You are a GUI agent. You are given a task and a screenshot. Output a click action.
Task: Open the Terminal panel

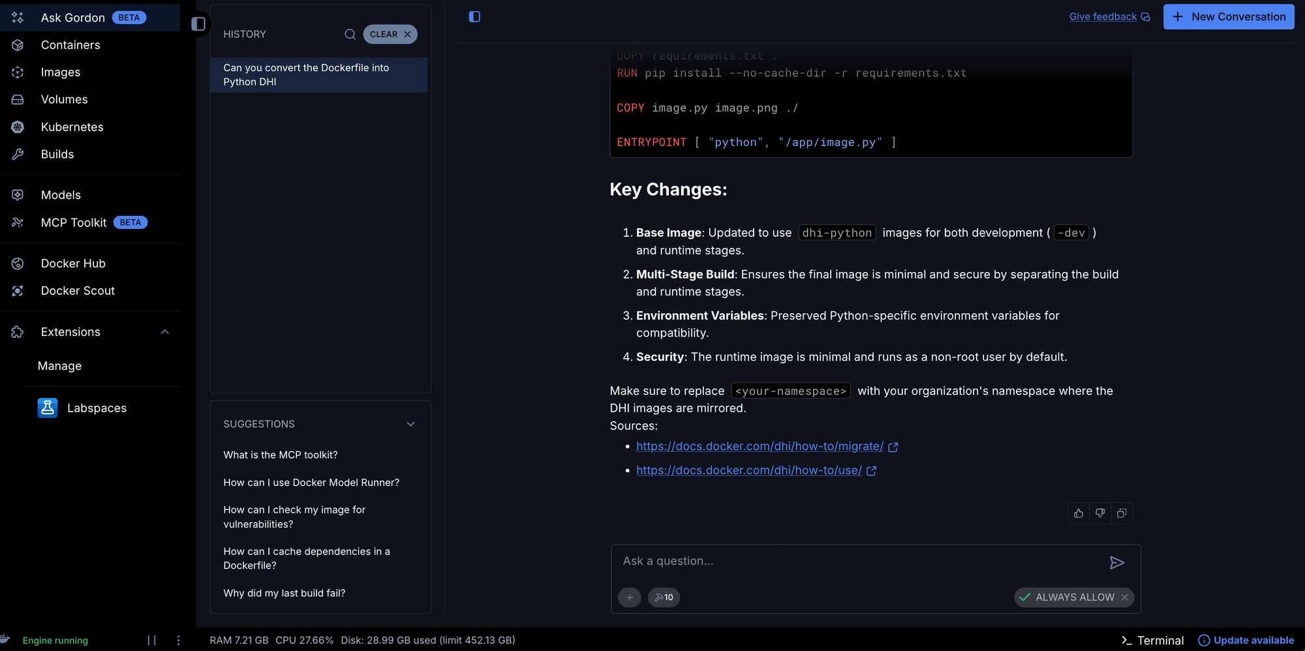pos(1152,641)
